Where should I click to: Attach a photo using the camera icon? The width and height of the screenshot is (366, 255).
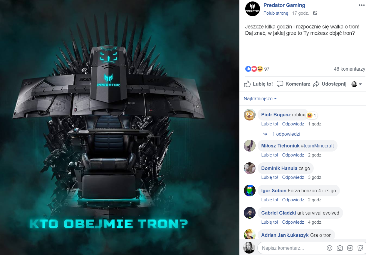pos(340,248)
